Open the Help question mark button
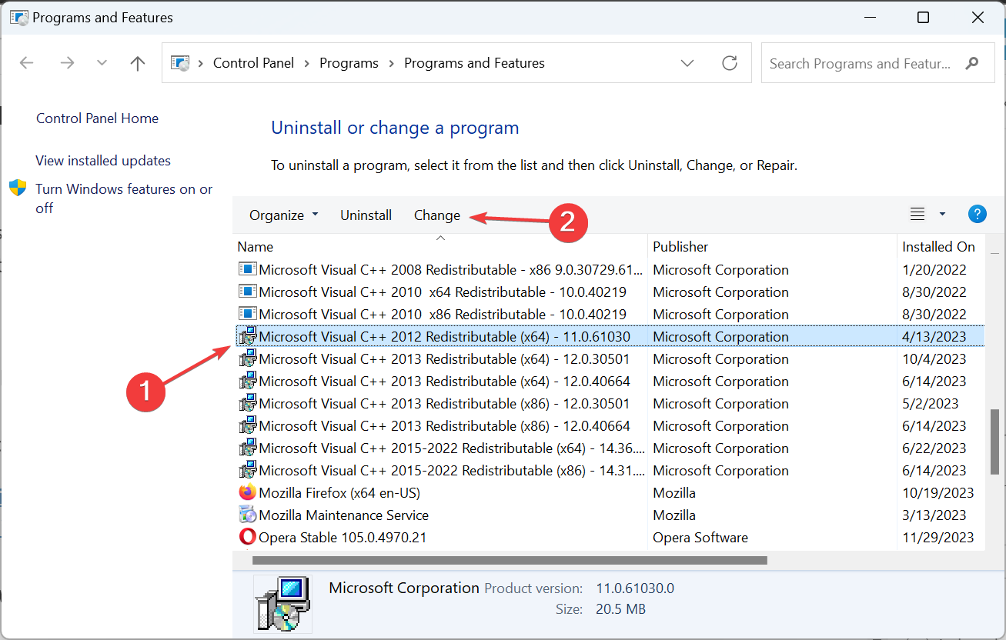 977,215
